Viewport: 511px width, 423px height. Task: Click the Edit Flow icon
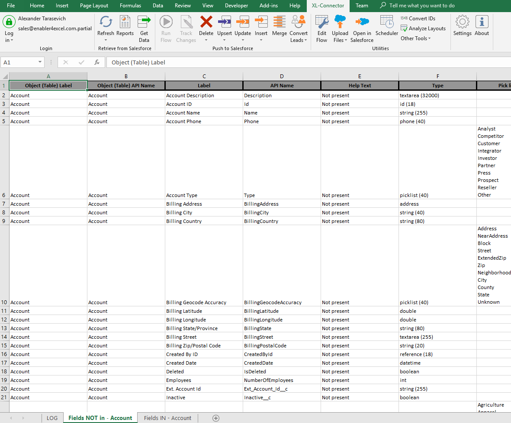pyautogui.click(x=321, y=22)
